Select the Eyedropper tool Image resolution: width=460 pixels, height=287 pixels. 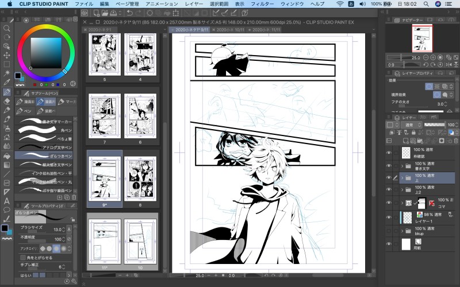[x=6, y=82]
